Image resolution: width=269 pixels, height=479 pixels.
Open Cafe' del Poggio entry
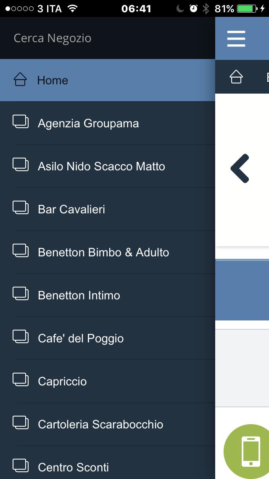coord(108,339)
